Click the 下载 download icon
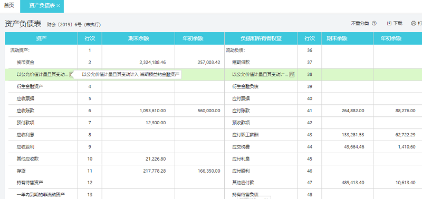Viewport: 422px width, 199px height. (x=389, y=23)
